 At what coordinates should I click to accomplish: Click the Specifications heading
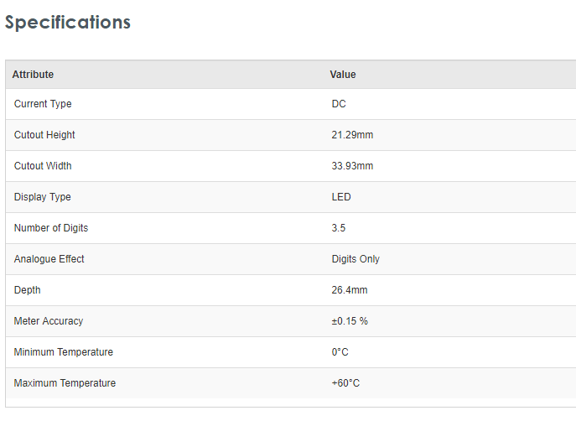(x=68, y=23)
